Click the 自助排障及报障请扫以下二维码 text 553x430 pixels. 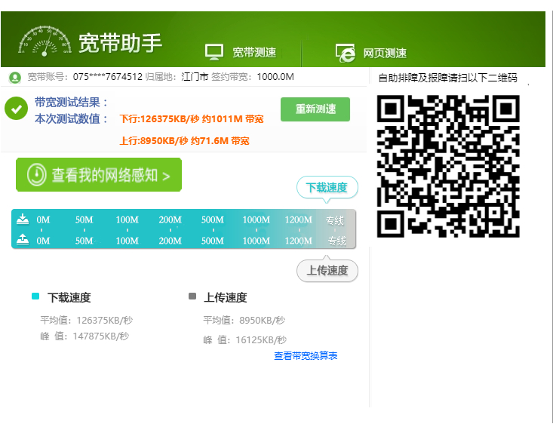pos(448,78)
